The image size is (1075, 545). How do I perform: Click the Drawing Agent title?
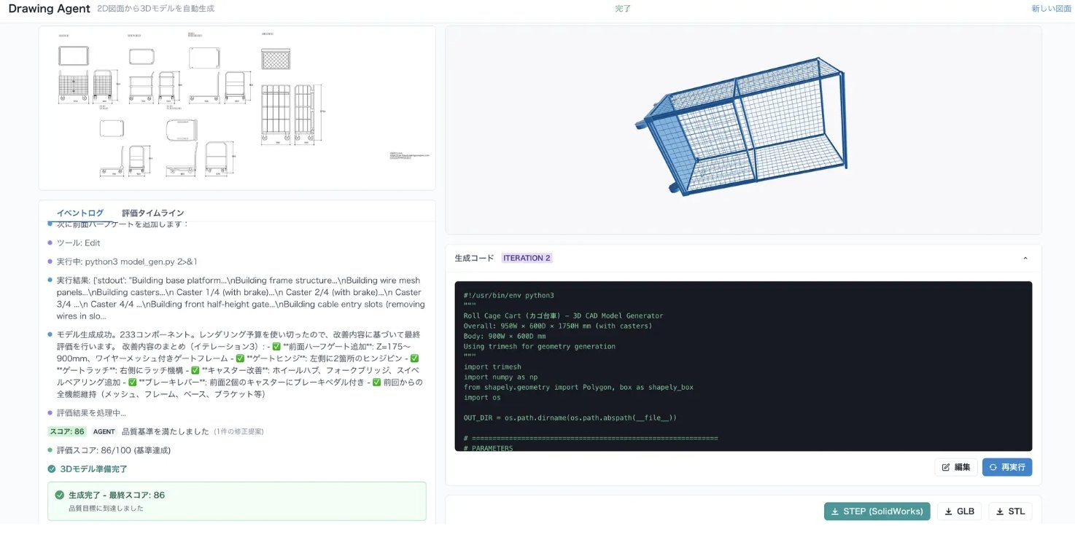click(50, 9)
